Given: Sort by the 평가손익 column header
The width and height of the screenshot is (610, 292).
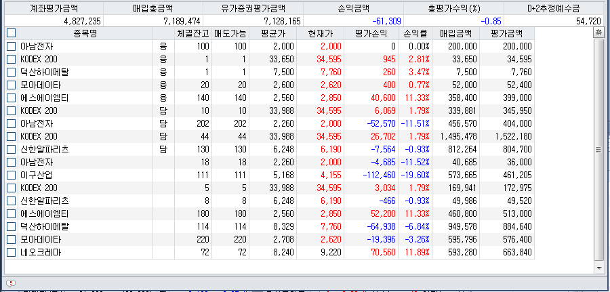Looking at the screenshot, I should point(371,33).
